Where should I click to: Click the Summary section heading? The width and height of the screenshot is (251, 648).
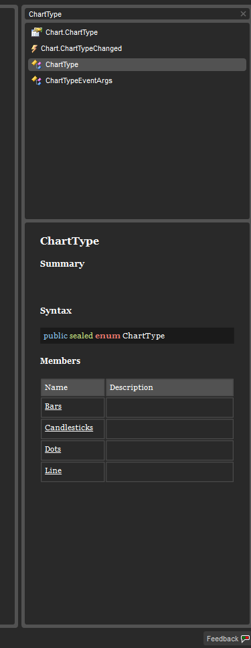pos(62,263)
